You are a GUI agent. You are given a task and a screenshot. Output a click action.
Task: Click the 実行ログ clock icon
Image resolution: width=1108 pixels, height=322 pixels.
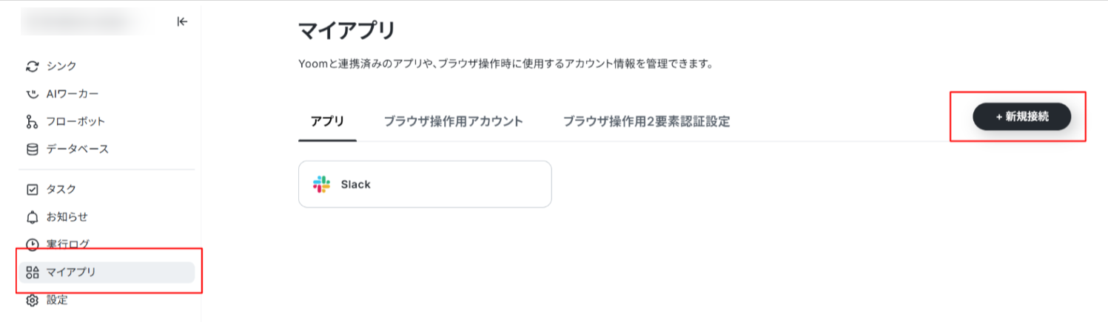pos(32,244)
